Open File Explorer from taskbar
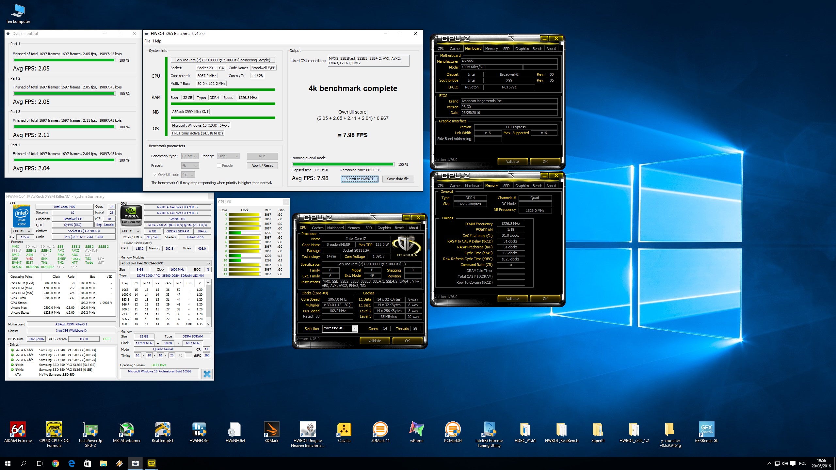This screenshot has height=470, width=836. (103, 463)
